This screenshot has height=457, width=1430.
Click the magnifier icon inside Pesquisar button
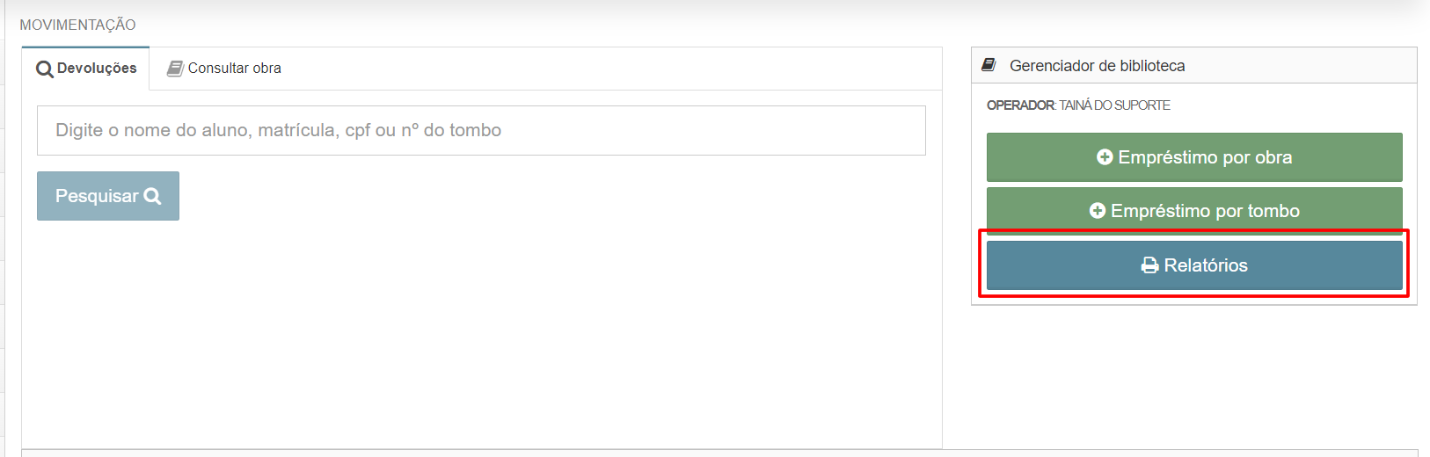click(153, 196)
